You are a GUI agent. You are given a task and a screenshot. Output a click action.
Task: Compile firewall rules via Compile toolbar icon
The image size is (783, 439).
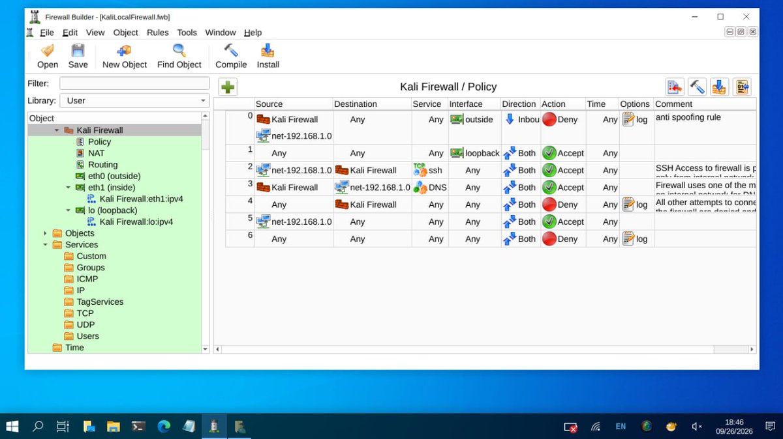tap(231, 56)
